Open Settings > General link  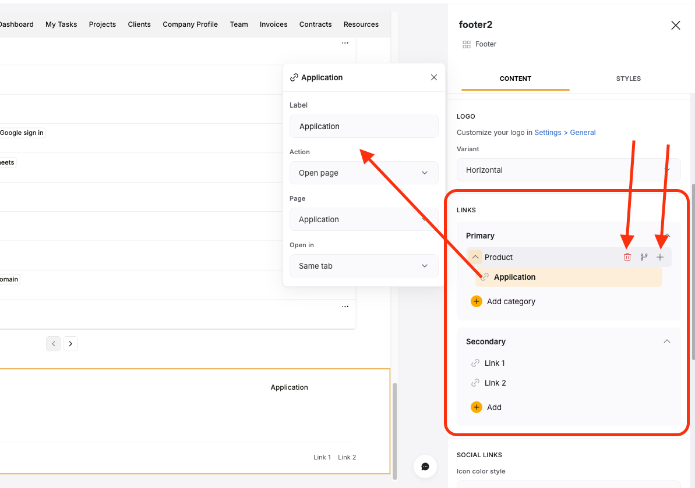pyautogui.click(x=565, y=132)
